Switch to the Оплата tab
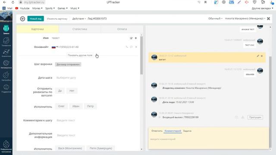Screen dimensions: 276x155 pos(122,29)
